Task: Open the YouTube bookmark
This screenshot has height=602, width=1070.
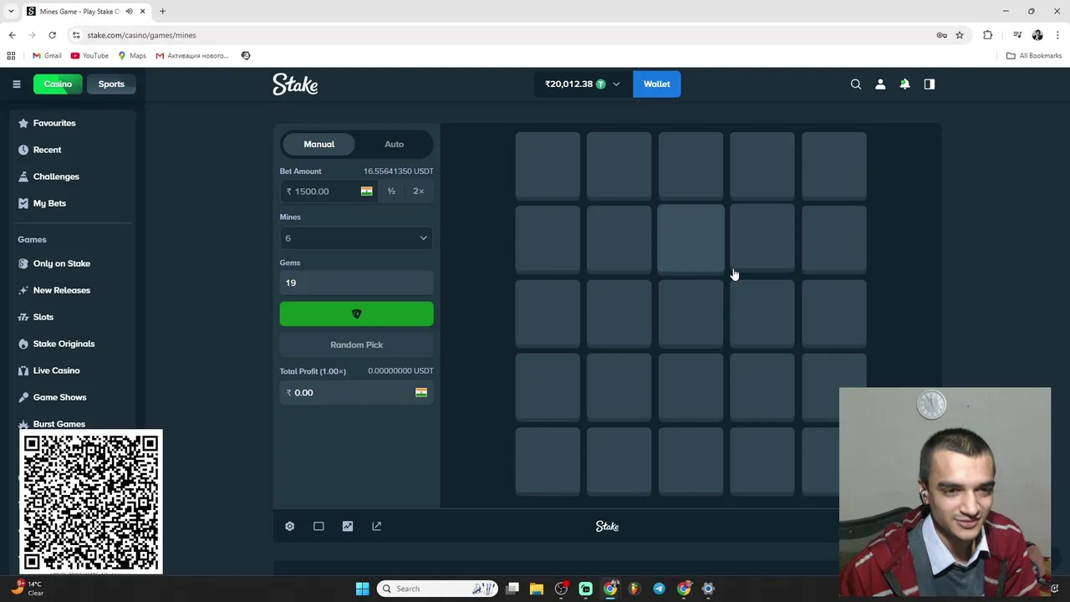Action: point(89,55)
